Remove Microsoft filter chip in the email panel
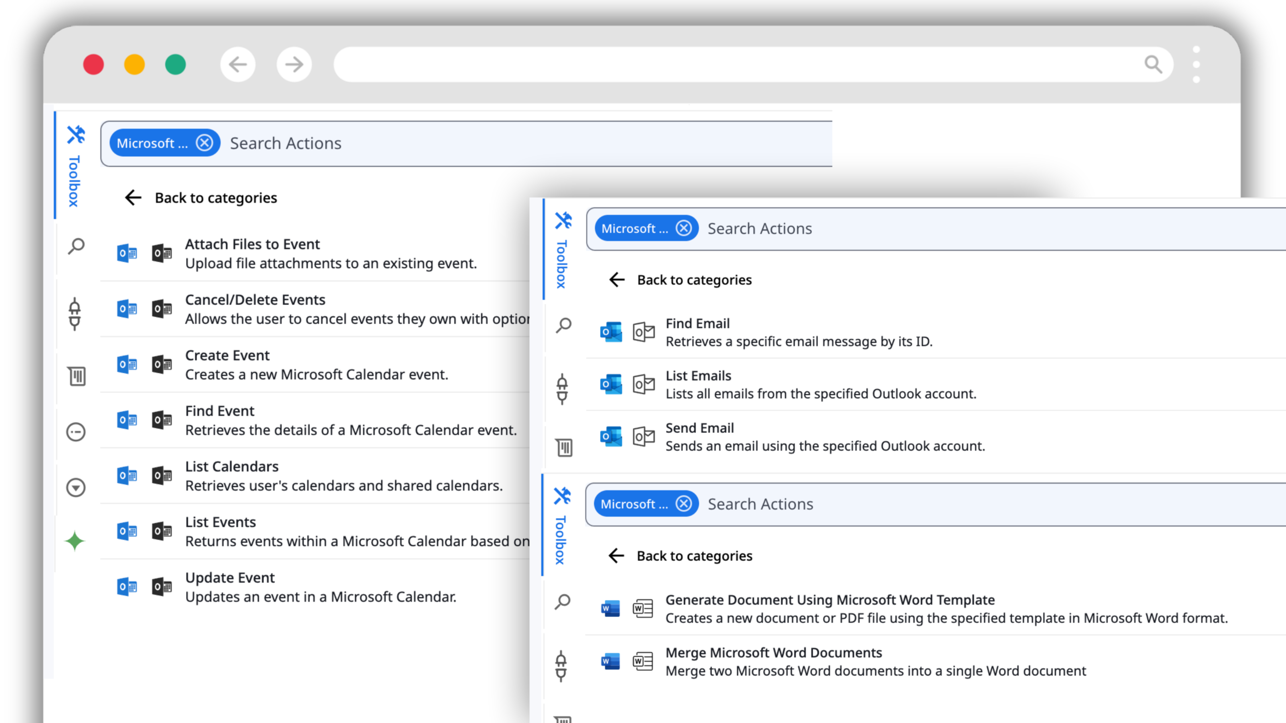Screen dimensions: 1286x723 point(684,228)
